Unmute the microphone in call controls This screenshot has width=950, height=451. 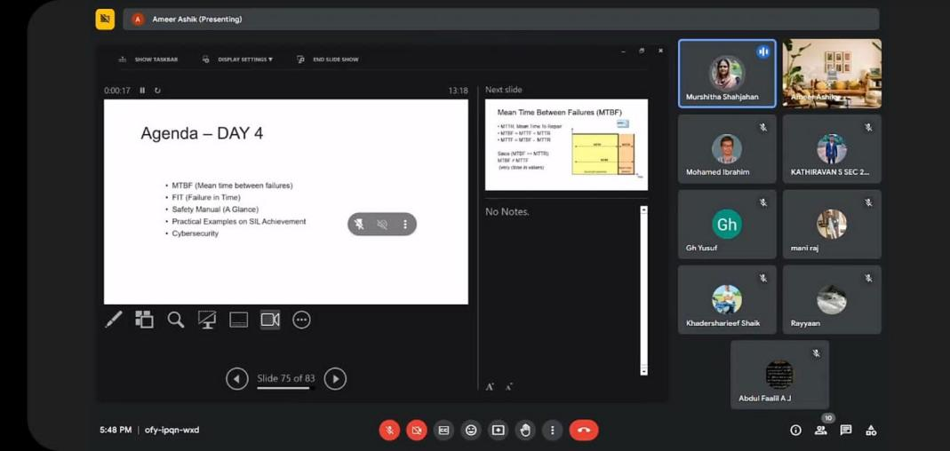pos(389,431)
